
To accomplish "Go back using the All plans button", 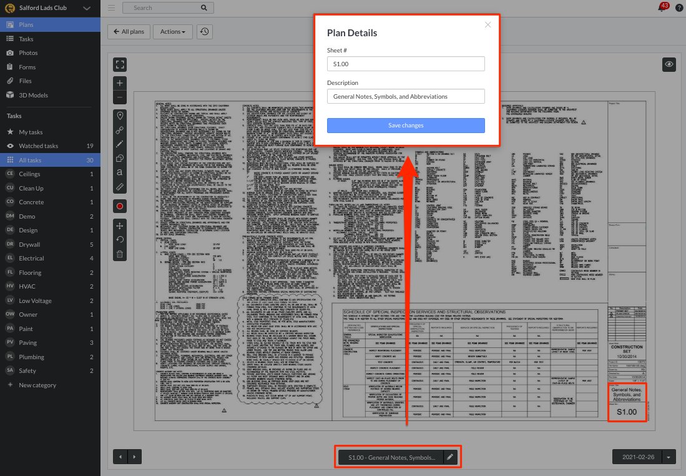I will pos(128,32).
